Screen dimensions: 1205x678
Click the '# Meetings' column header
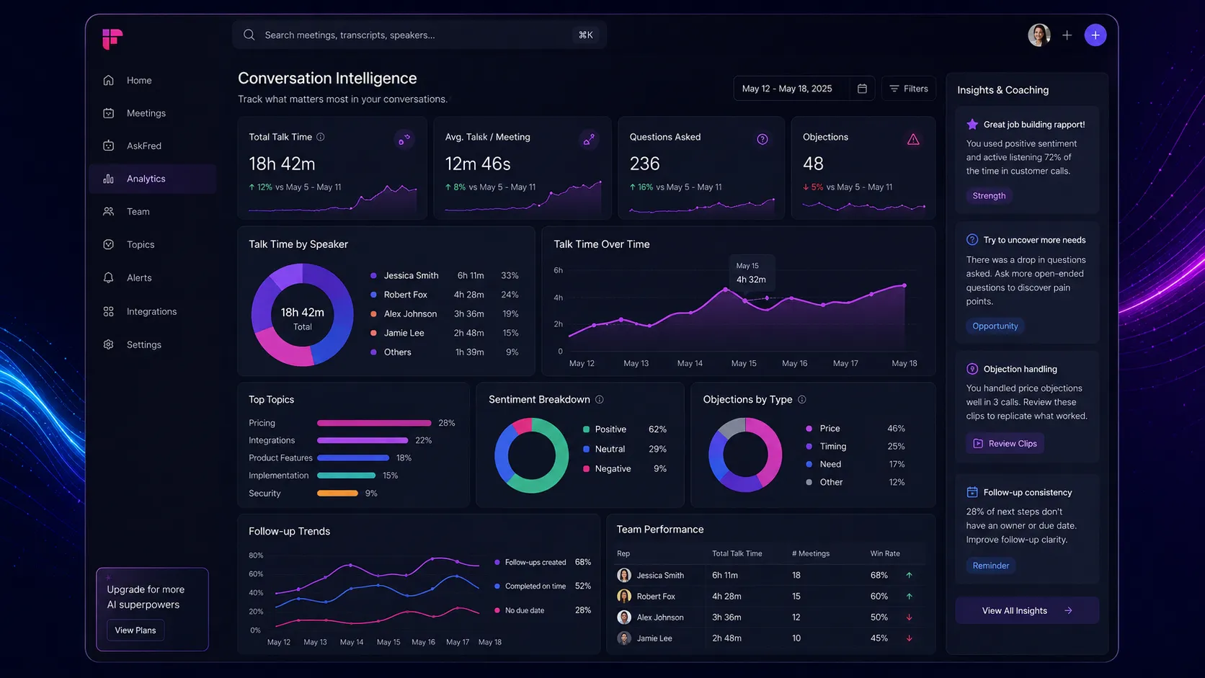pyautogui.click(x=811, y=553)
